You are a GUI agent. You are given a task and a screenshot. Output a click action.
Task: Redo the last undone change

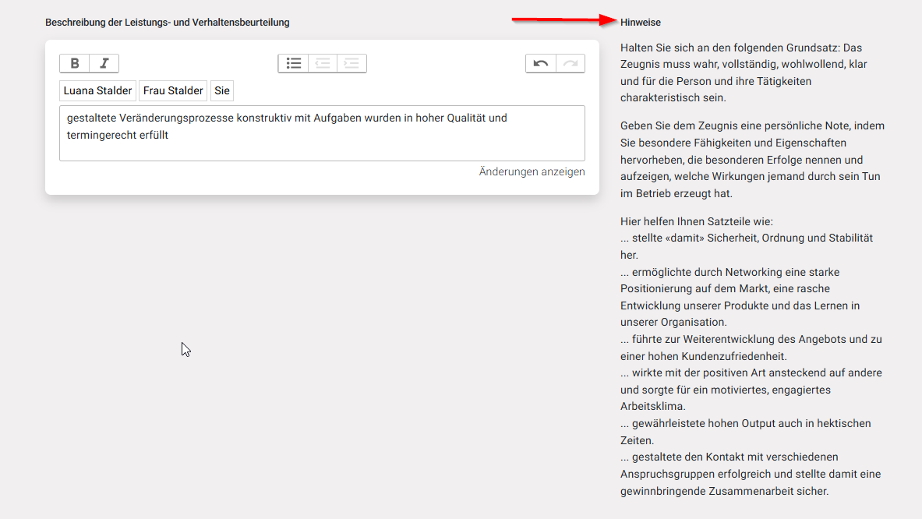coord(569,63)
